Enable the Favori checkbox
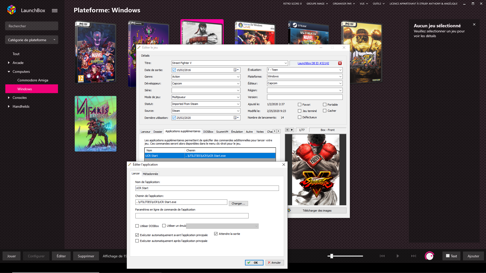 300,105
